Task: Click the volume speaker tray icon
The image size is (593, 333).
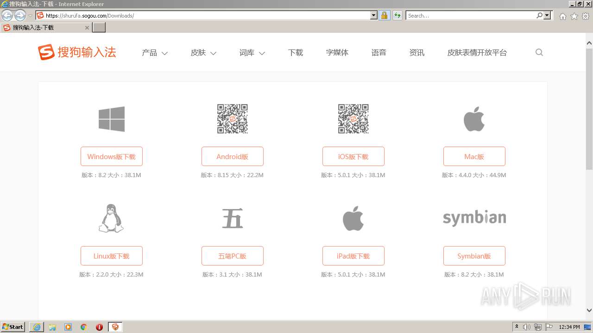Action: pos(527,327)
